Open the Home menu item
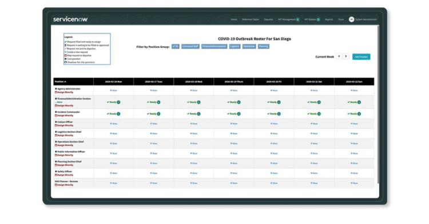 click(x=234, y=19)
